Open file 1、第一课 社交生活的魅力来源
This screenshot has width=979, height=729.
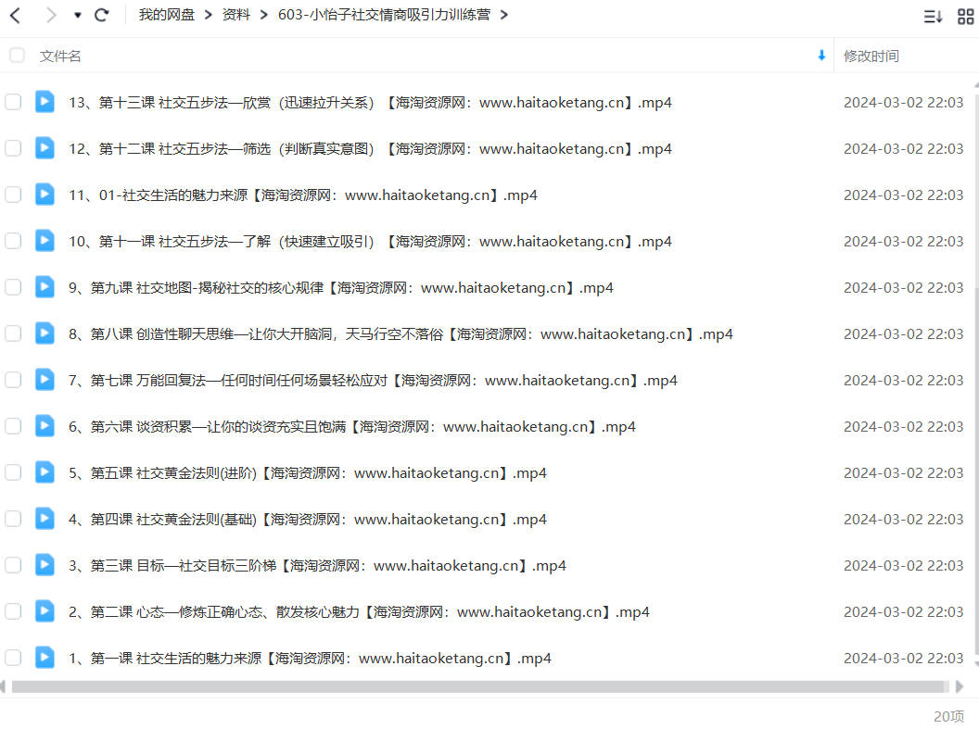click(x=310, y=658)
